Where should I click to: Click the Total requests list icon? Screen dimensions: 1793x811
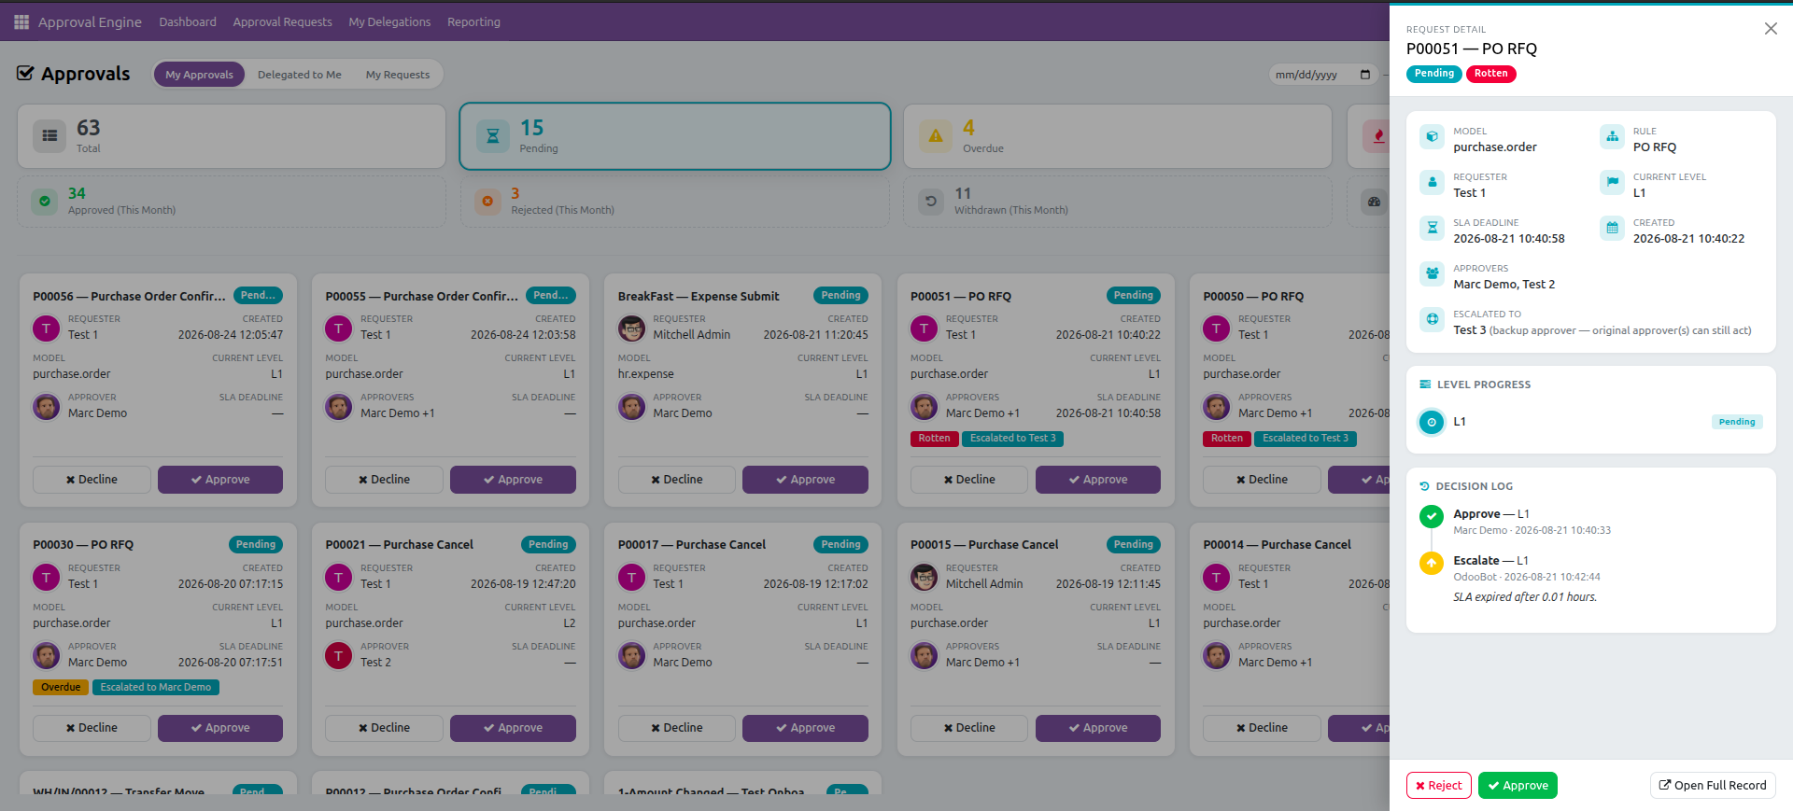[x=49, y=136]
